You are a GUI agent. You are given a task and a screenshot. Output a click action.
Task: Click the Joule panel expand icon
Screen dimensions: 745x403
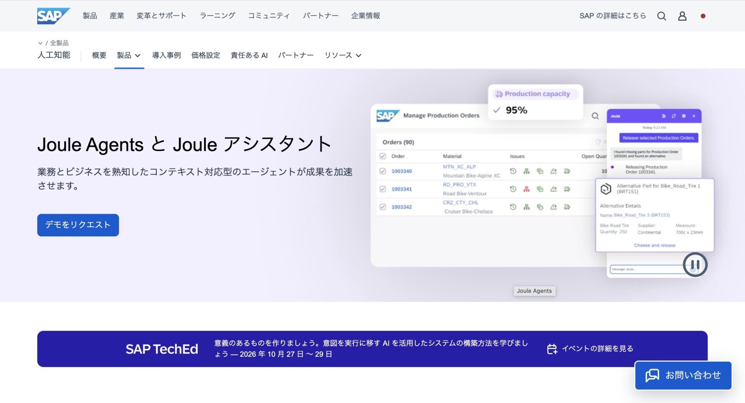tap(674, 116)
